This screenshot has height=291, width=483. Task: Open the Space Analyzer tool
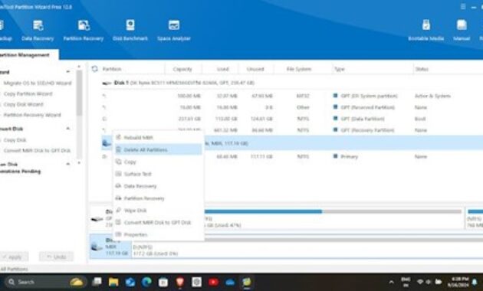pos(174,31)
